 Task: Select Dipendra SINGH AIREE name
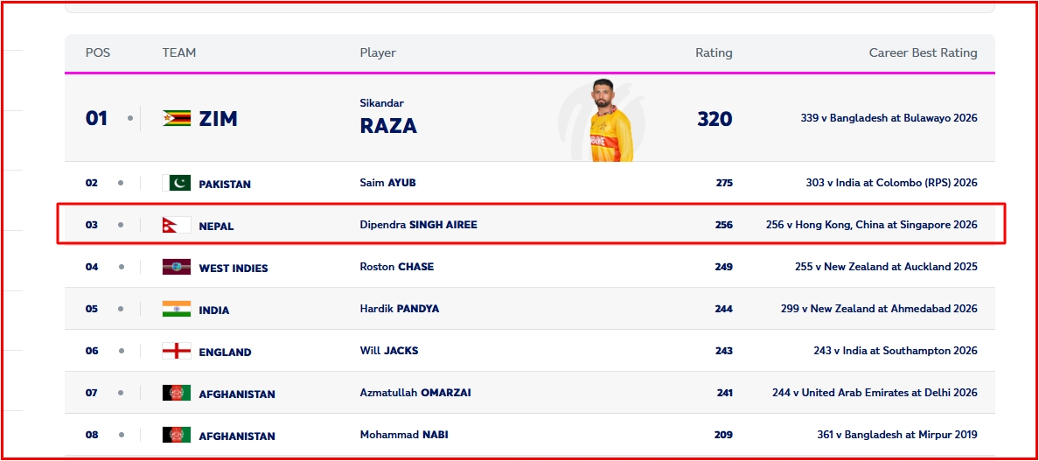click(x=418, y=225)
